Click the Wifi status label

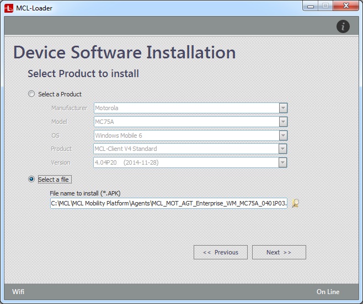tap(18, 292)
